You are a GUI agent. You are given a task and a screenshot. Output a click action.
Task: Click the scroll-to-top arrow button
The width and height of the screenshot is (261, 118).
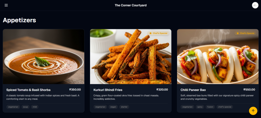click(253, 111)
